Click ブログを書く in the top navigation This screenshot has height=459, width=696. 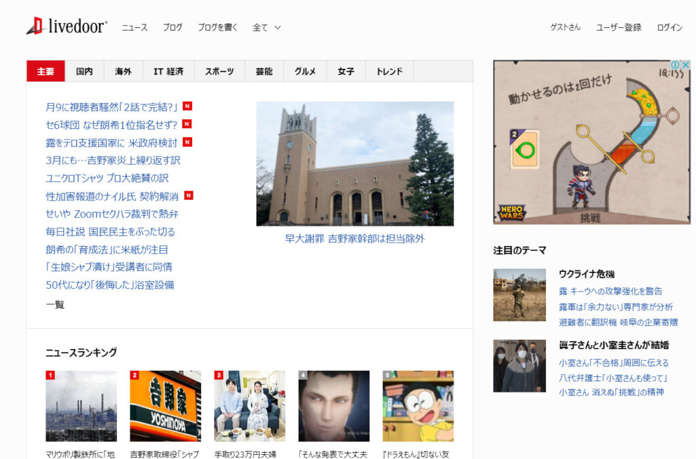(x=217, y=27)
